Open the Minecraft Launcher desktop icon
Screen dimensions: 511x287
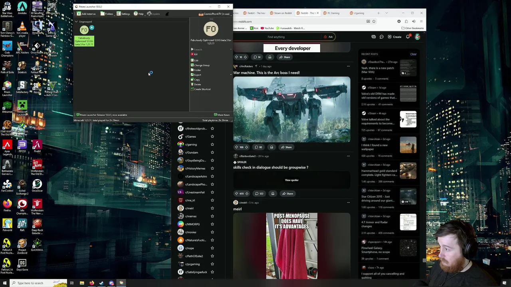coord(22,108)
